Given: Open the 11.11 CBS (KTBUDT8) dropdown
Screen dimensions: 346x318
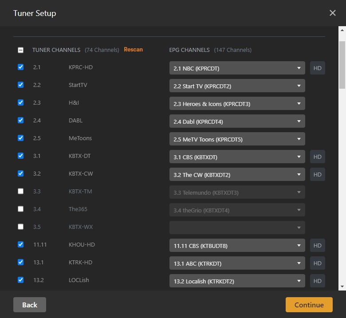Looking at the screenshot, I should click(x=237, y=245).
